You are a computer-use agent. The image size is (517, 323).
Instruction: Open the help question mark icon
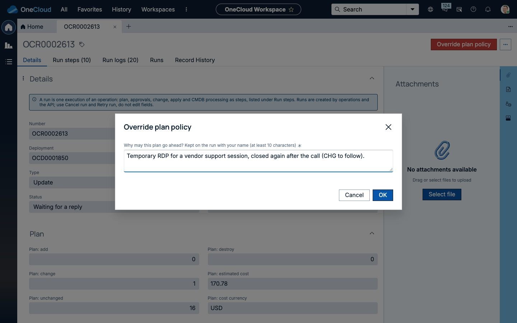474,9
